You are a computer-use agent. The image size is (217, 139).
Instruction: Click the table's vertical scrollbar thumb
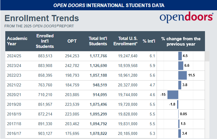click(x=207, y=56)
